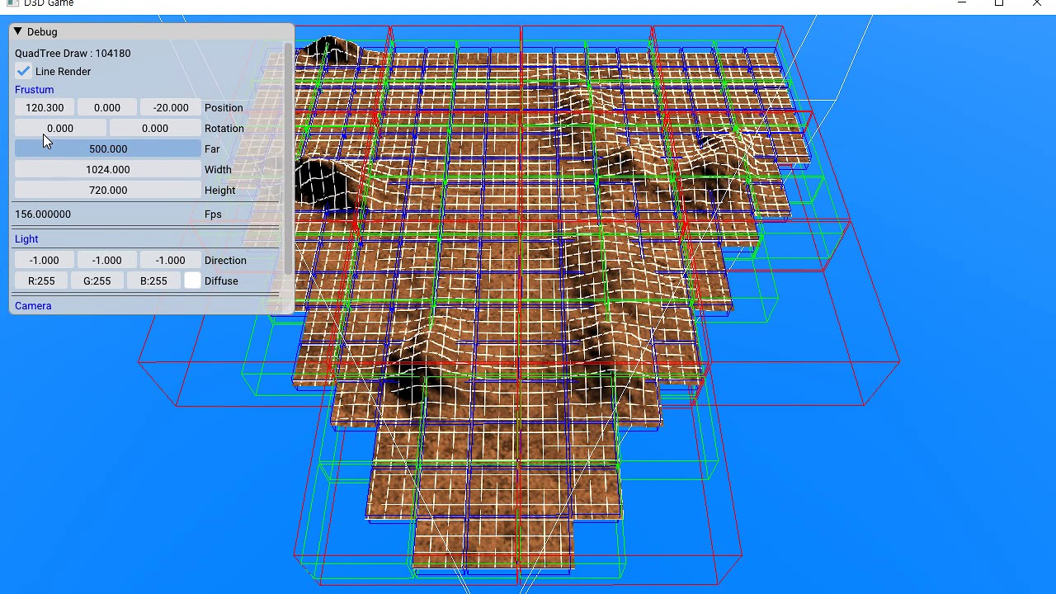Select Position Z field -20.000
This screenshot has height=594, width=1056.
coord(171,108)
